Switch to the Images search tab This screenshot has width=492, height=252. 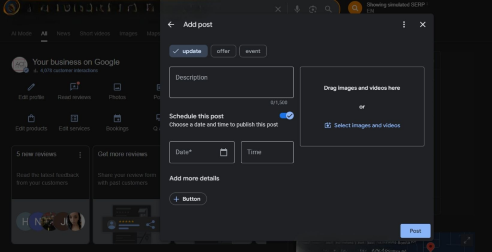pyautogui.click(x=128, y=34)
